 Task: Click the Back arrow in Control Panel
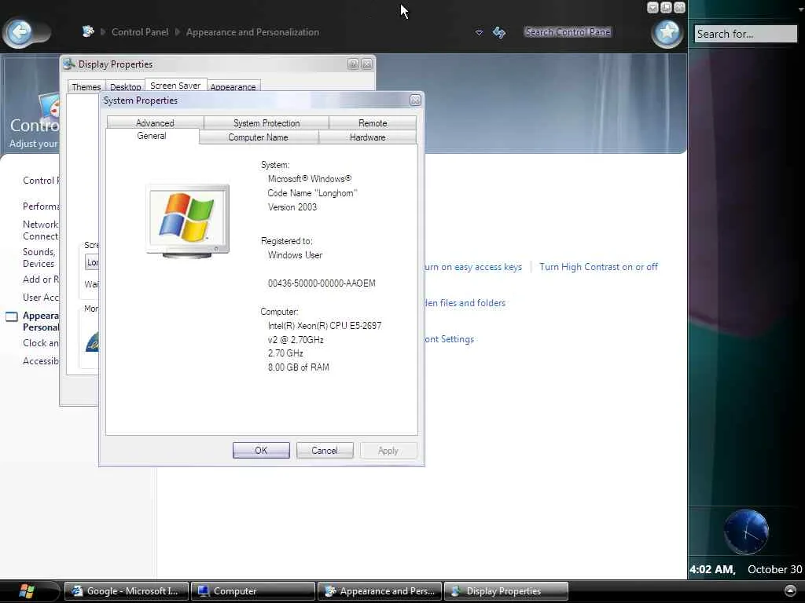point(20,33)
